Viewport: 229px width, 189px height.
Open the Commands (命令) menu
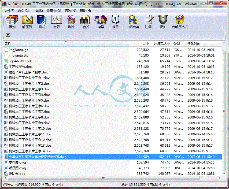(x=23, y=11)
